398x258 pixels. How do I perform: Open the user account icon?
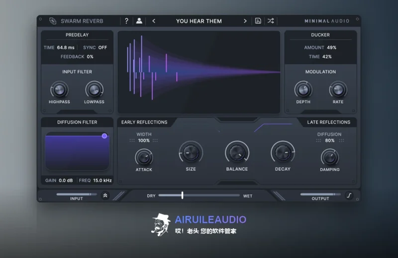coord(139,21)
